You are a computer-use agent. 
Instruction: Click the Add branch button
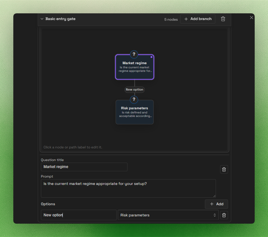(x=198, y=19)
